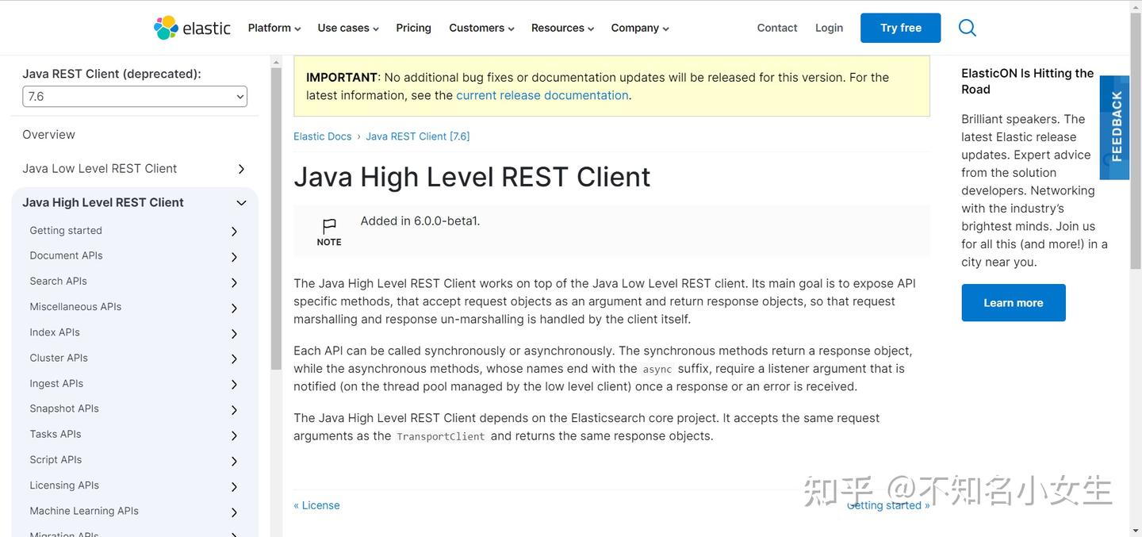Viewport: 1142px width, 537px height.
Task: Click the FEEDBACK tab on the right edge
Action: [1115, 127]
